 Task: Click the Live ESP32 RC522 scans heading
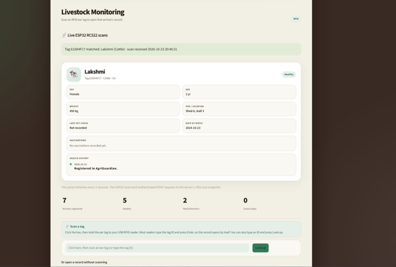click(x=87, y=35)
